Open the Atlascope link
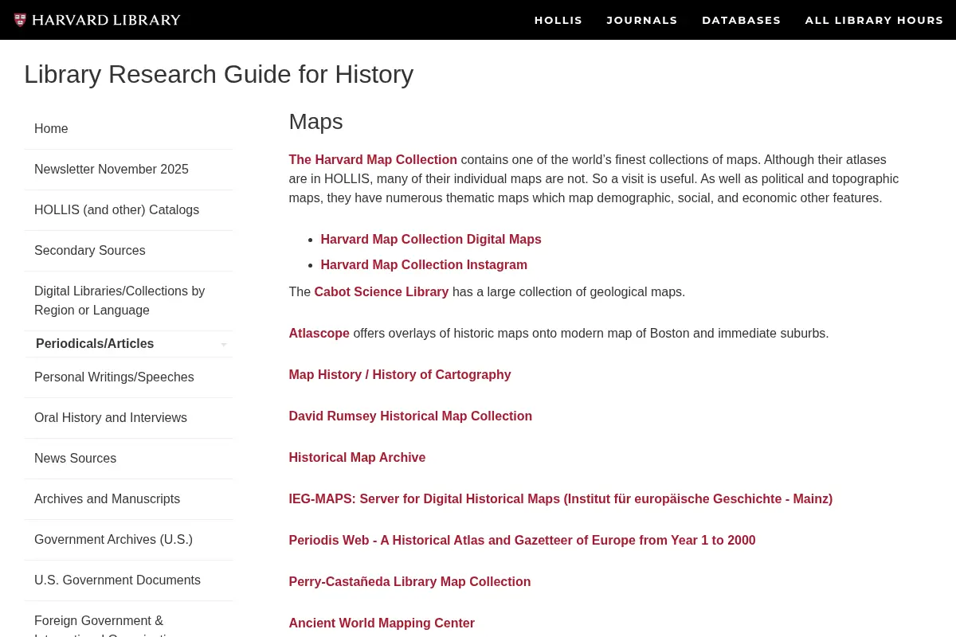Viewport: 956px width, 637px height. pyautogui.click(x=319, y=334)
